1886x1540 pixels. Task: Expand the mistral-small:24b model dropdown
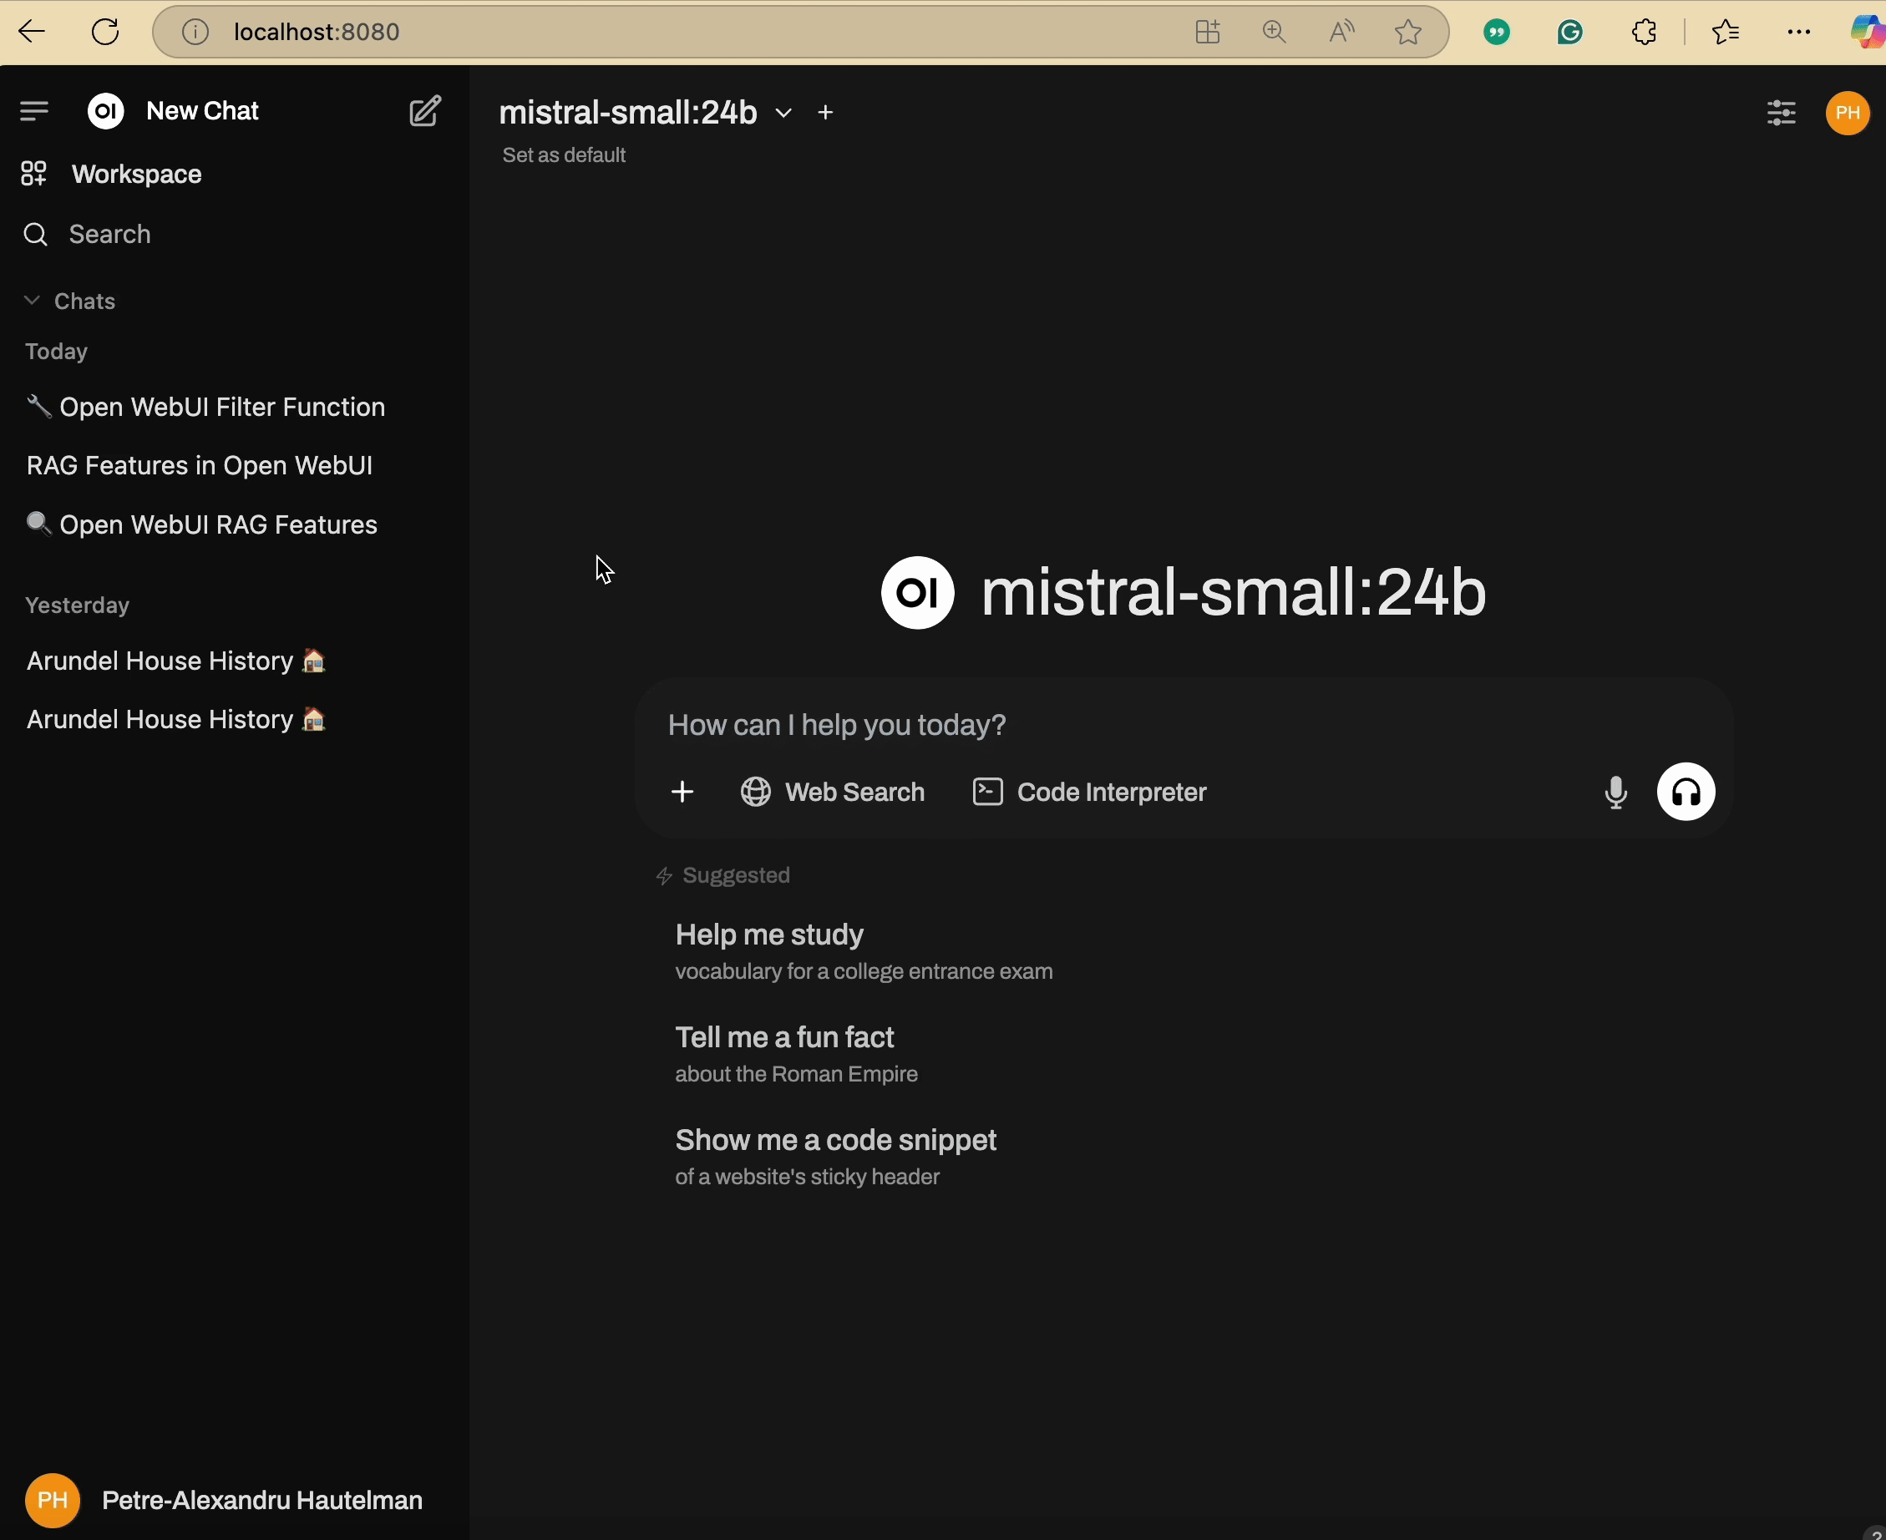(783, 113)
